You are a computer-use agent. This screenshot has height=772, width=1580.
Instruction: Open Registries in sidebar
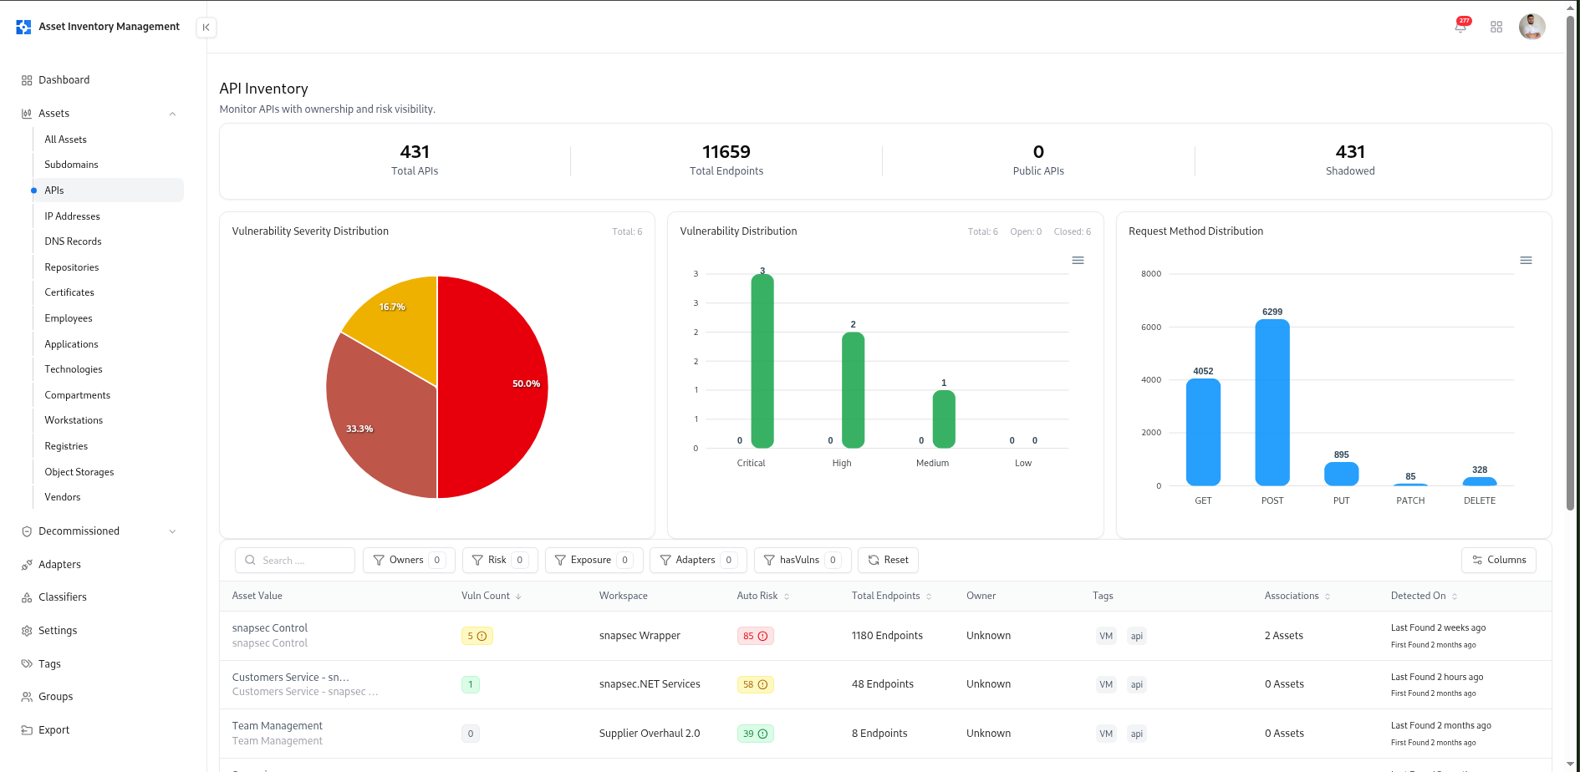pyautogui.click(x=66, y=446)
